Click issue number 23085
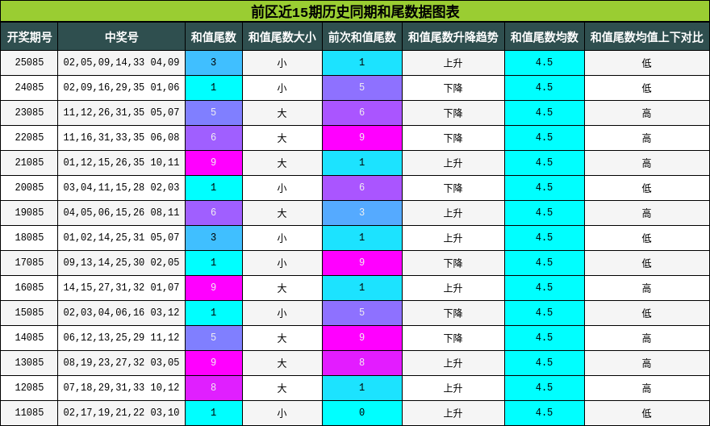Screen dimensions: 710x426 click(x=29, y=112)
